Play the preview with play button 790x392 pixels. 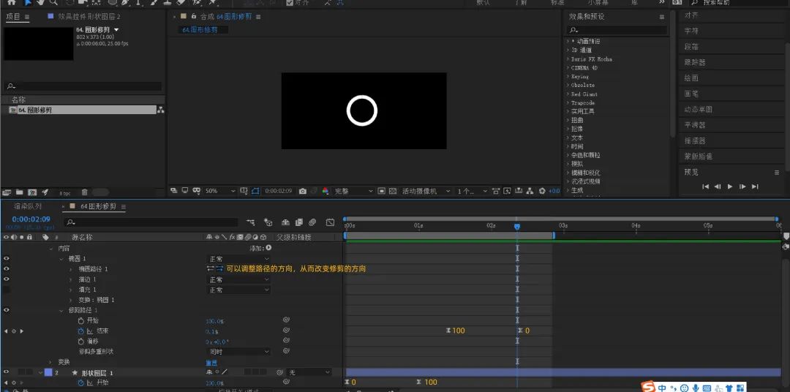pyautogui.click(x=730, y=186)
